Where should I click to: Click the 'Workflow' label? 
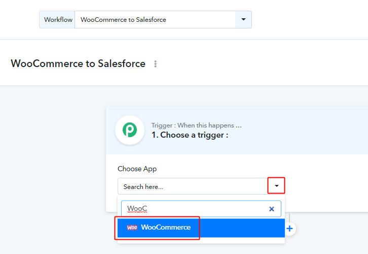(58, 19)
